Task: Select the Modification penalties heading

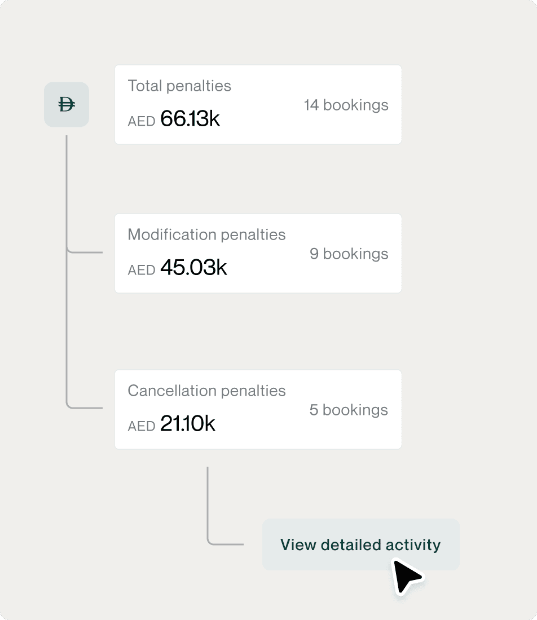Action: tap(206, 234)
